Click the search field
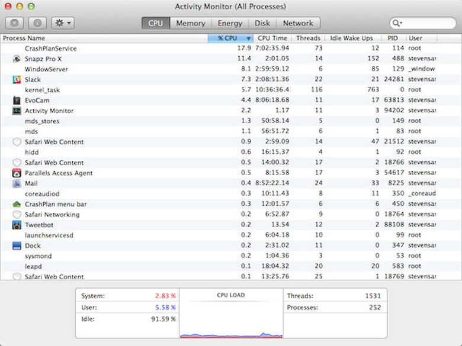462x346 pixels. tap(423, 23)
